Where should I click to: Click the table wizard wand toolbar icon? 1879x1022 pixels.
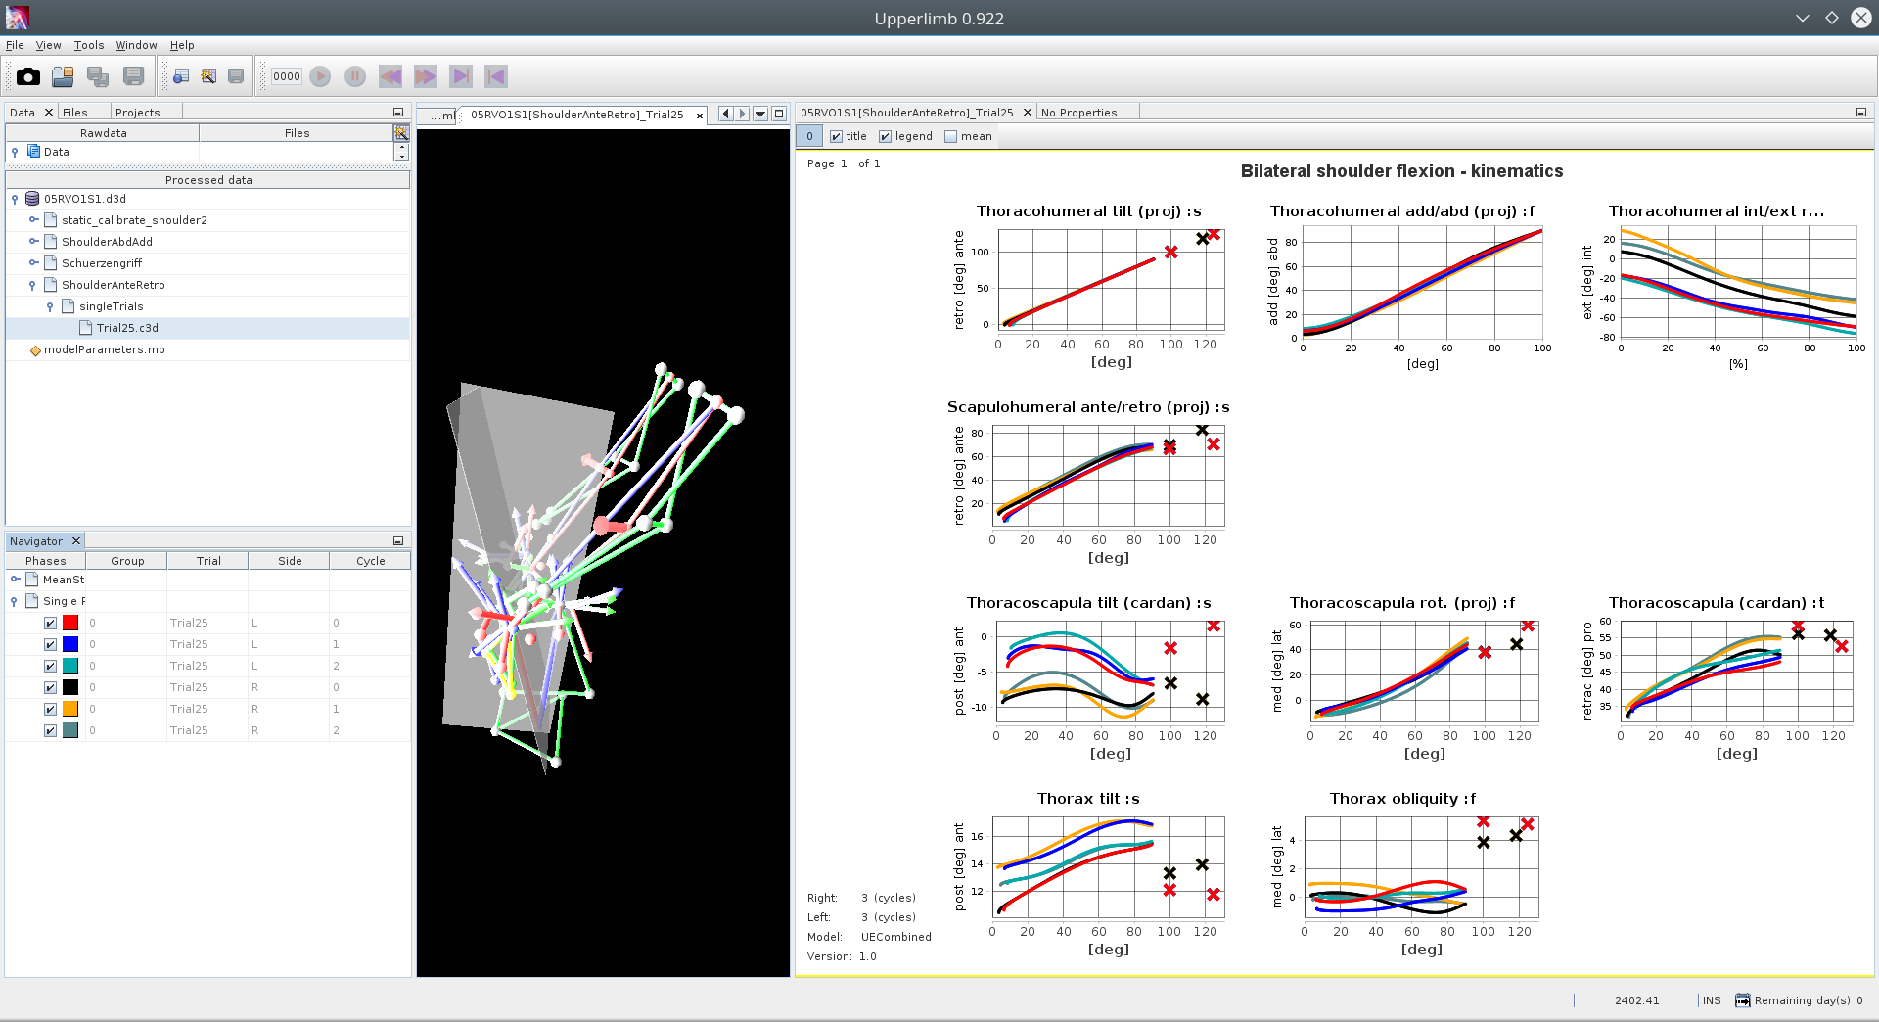208,76
